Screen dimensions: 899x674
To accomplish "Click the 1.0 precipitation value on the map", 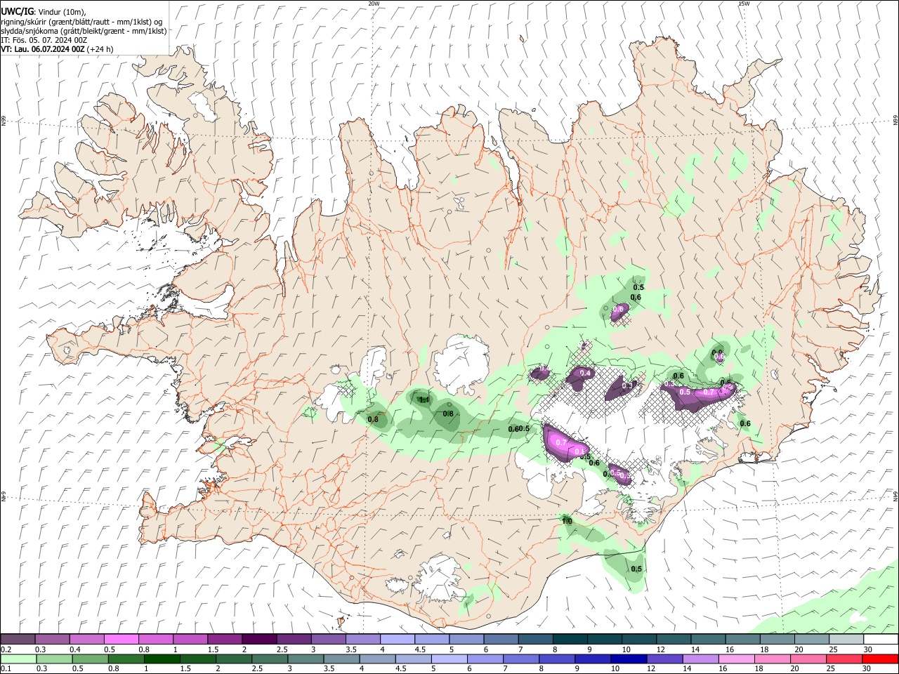I will [567, 521].
